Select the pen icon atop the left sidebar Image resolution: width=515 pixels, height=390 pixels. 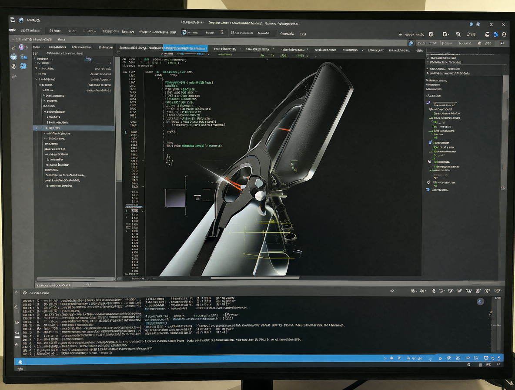pos(13,47)
